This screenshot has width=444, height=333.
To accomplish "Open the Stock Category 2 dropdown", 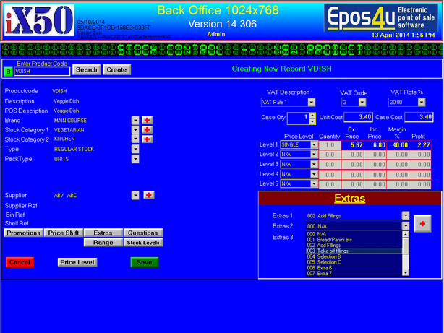I will pyautogui.click(x=135, y=139).
